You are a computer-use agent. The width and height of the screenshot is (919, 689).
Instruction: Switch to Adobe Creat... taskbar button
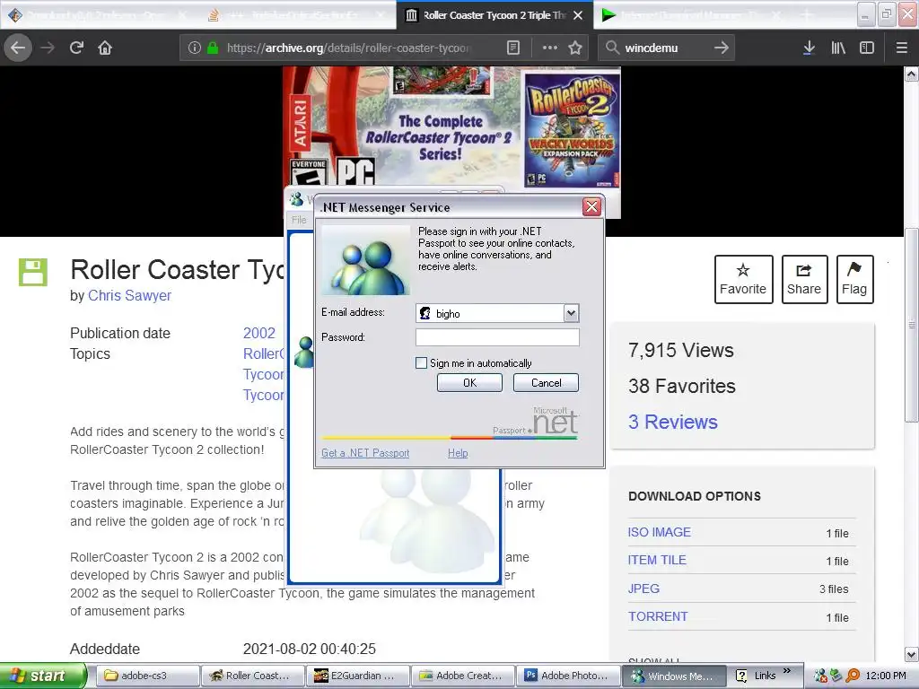click(x=463, y=676)
